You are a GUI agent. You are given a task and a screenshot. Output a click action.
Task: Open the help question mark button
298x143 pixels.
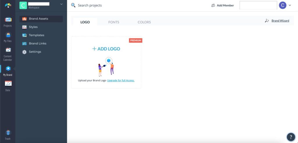click(291, 137)
